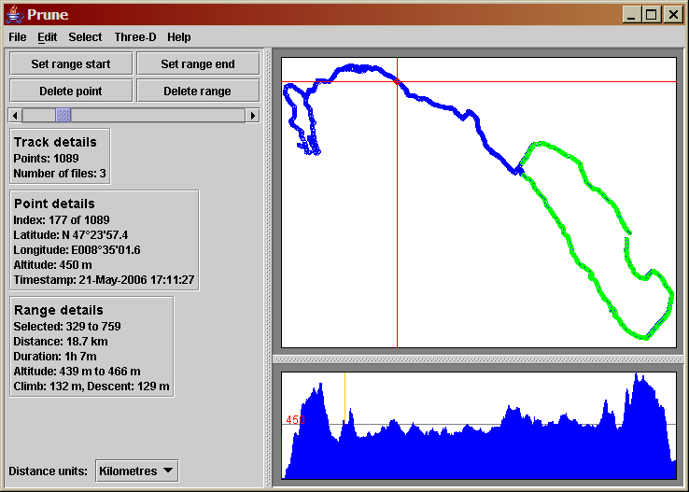Viewport: 689px width, 492px height.
Task: Expand the Distance units Kilometres dropdown
Action: pos(136,471)
